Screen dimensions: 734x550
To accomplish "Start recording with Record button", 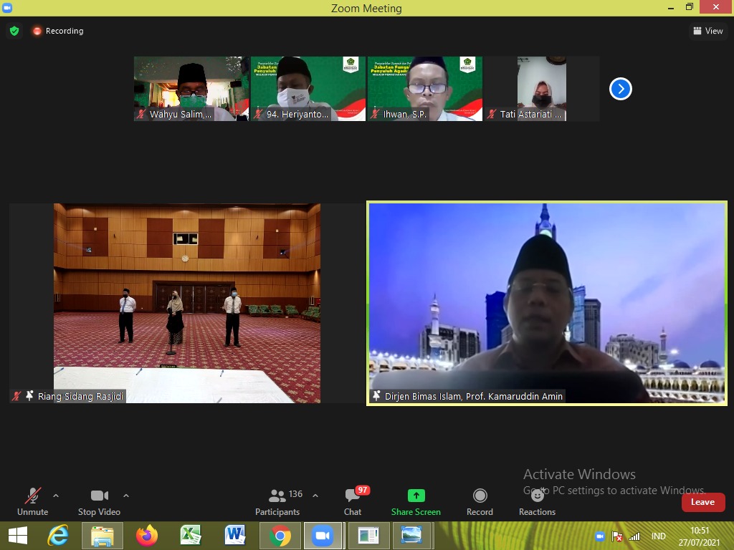I will (480, 501).
